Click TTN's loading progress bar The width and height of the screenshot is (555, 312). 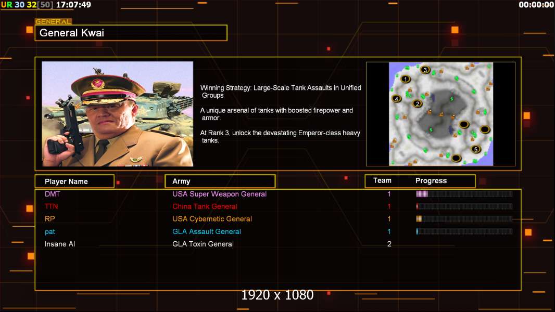click(464, 206)
